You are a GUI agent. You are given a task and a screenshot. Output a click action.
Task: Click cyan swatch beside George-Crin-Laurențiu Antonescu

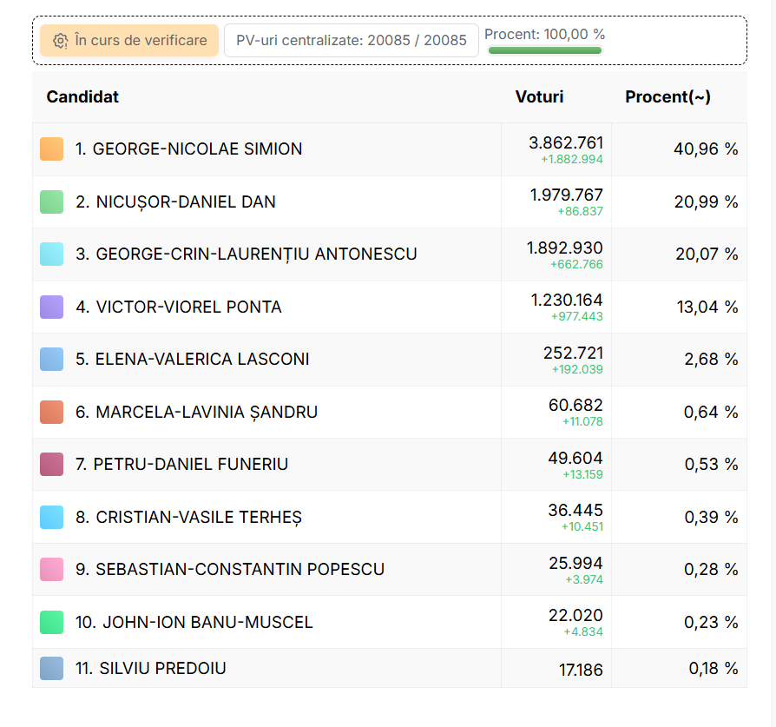(52, 254)
